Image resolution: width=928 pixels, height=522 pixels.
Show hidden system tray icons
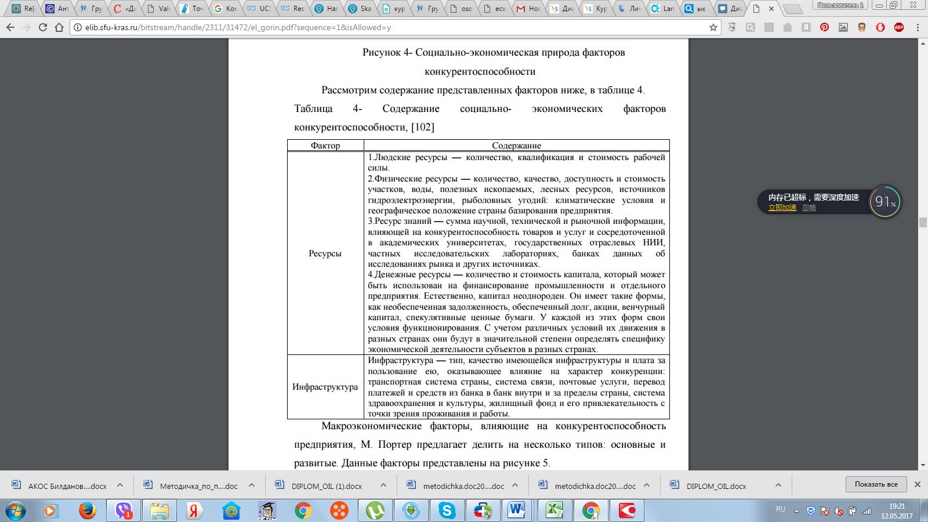(x=796, y=511)
